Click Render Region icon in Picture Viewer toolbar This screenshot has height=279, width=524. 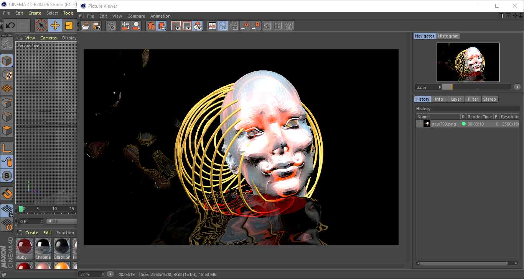pyautogui.click(x=125, y=26)
